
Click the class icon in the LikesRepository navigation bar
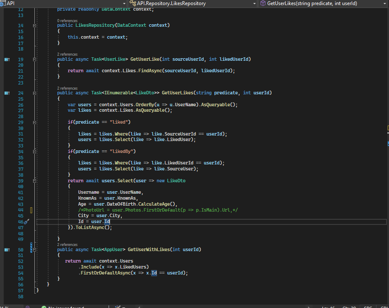click(x=133, y=3)
